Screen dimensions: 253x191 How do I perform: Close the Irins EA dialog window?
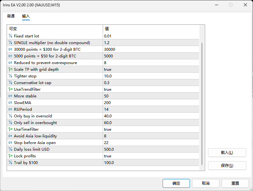245,5
